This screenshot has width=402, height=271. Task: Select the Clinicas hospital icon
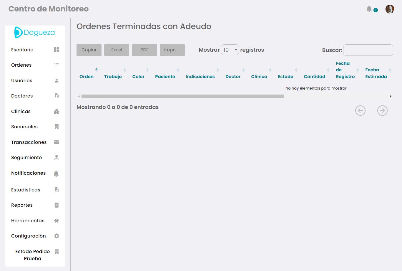(x=56, y=111)
